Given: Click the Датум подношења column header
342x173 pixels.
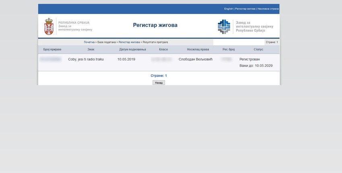Looking at the screenshot, I should (x=133, y=50).
